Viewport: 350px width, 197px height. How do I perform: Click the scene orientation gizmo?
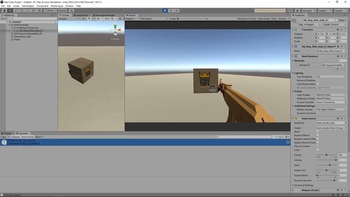click(115, 30)
